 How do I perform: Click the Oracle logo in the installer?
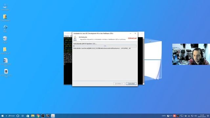click(132, 38)
